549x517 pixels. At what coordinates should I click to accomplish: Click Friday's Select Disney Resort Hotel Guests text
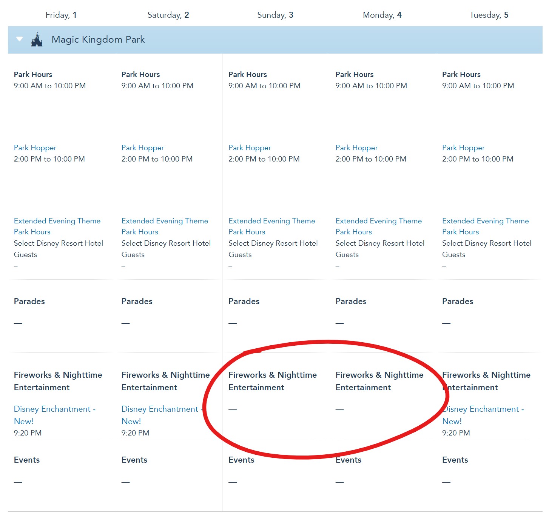[59, 249]
